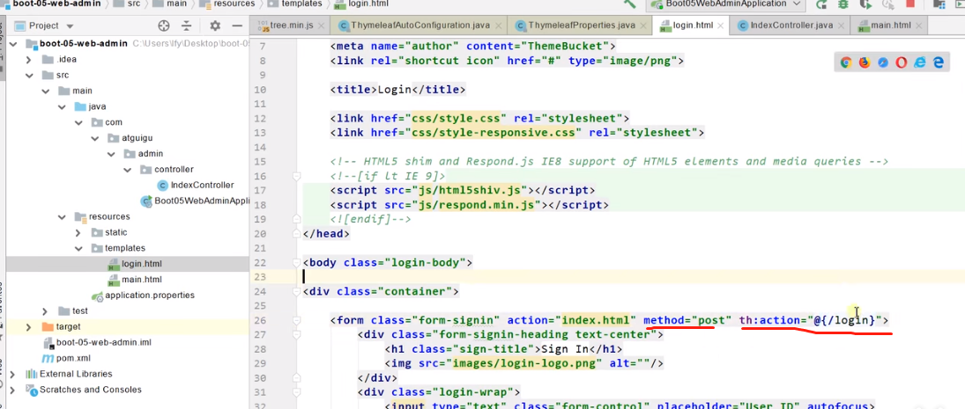Expand Scratches and Consoles node
This screenshot has width=965, height=409.
click(x=12, y=390)
